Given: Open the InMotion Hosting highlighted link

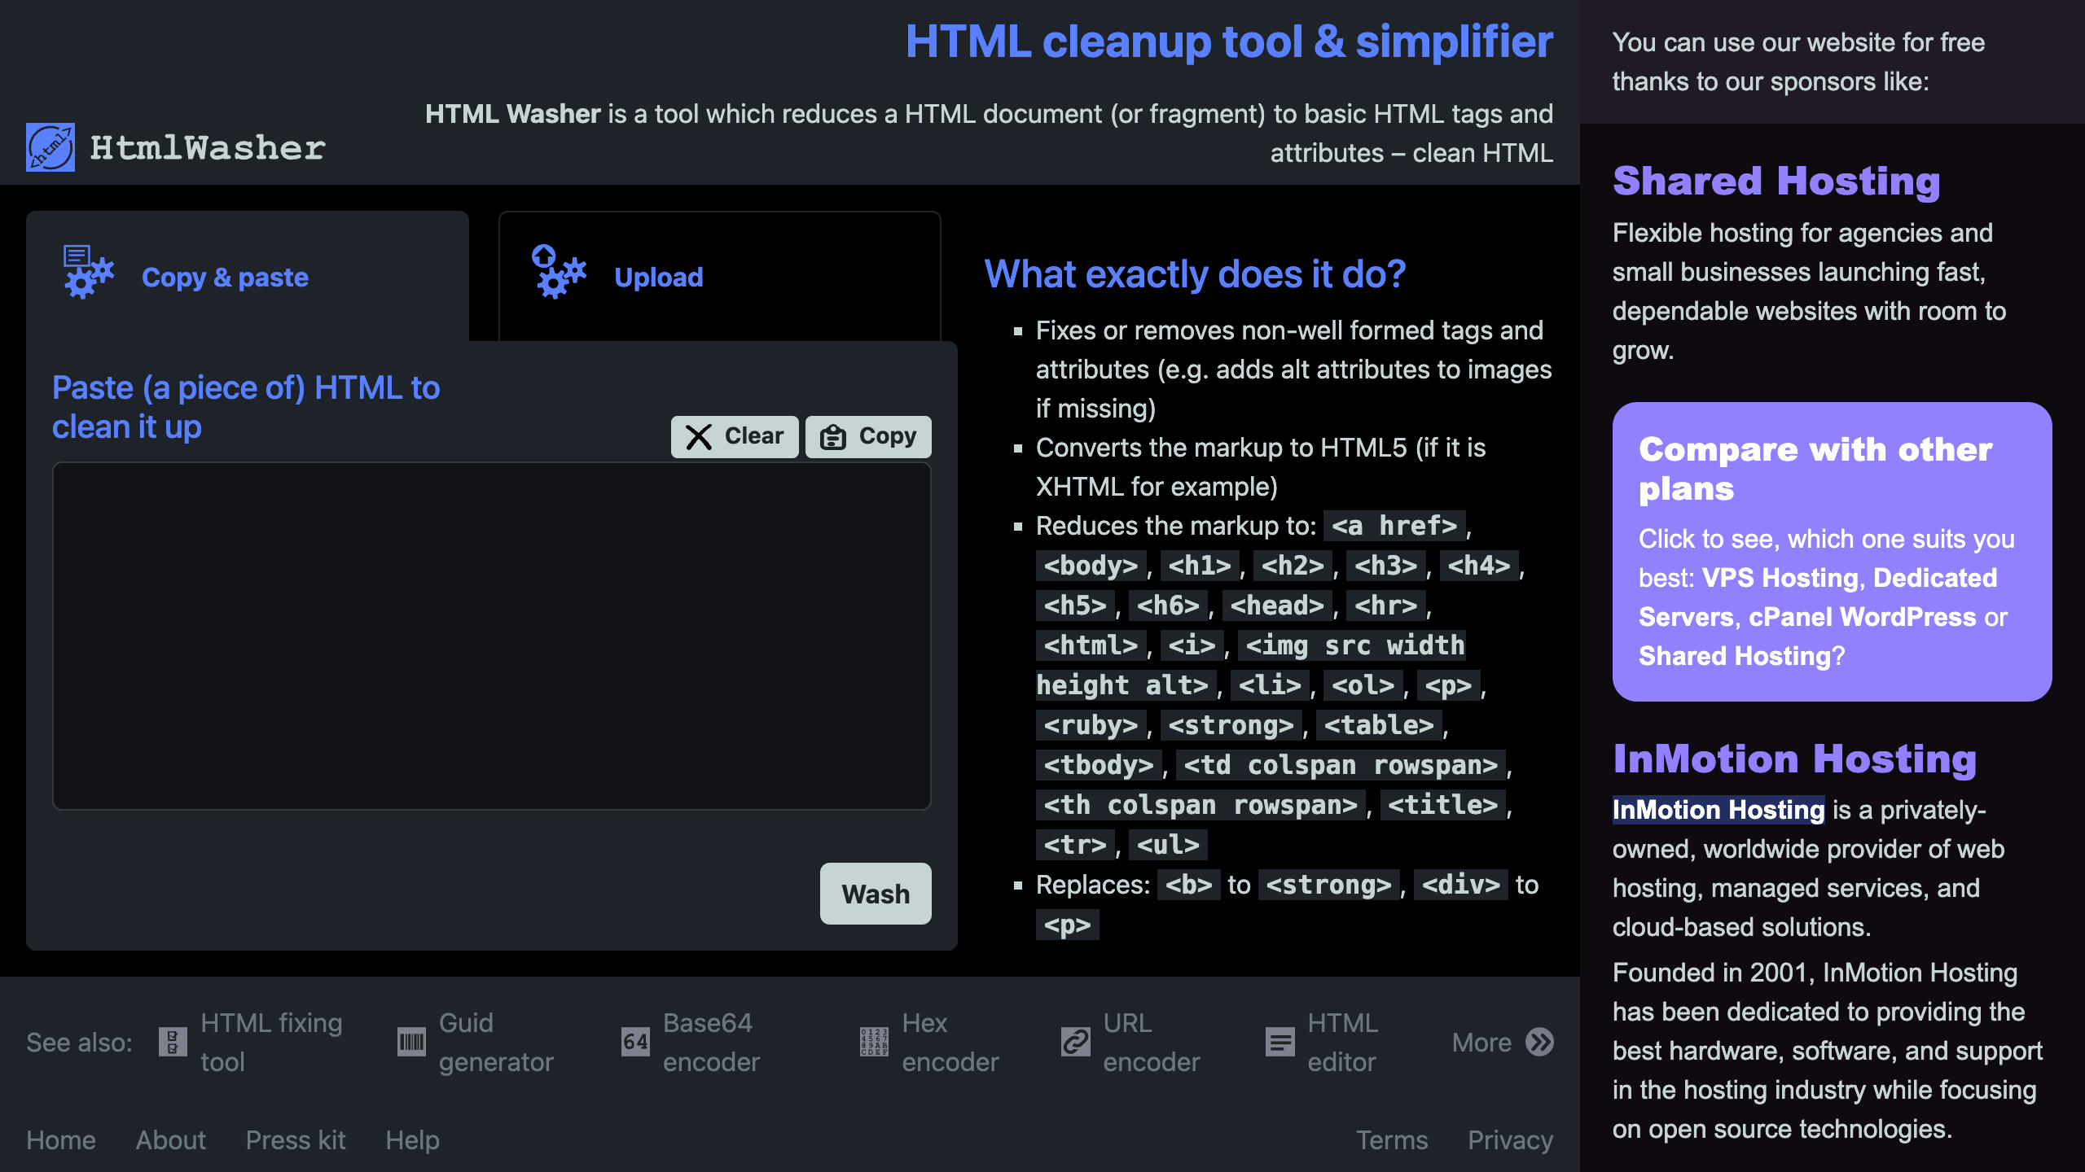Looking at the screenshot, I should [1718, 810].
